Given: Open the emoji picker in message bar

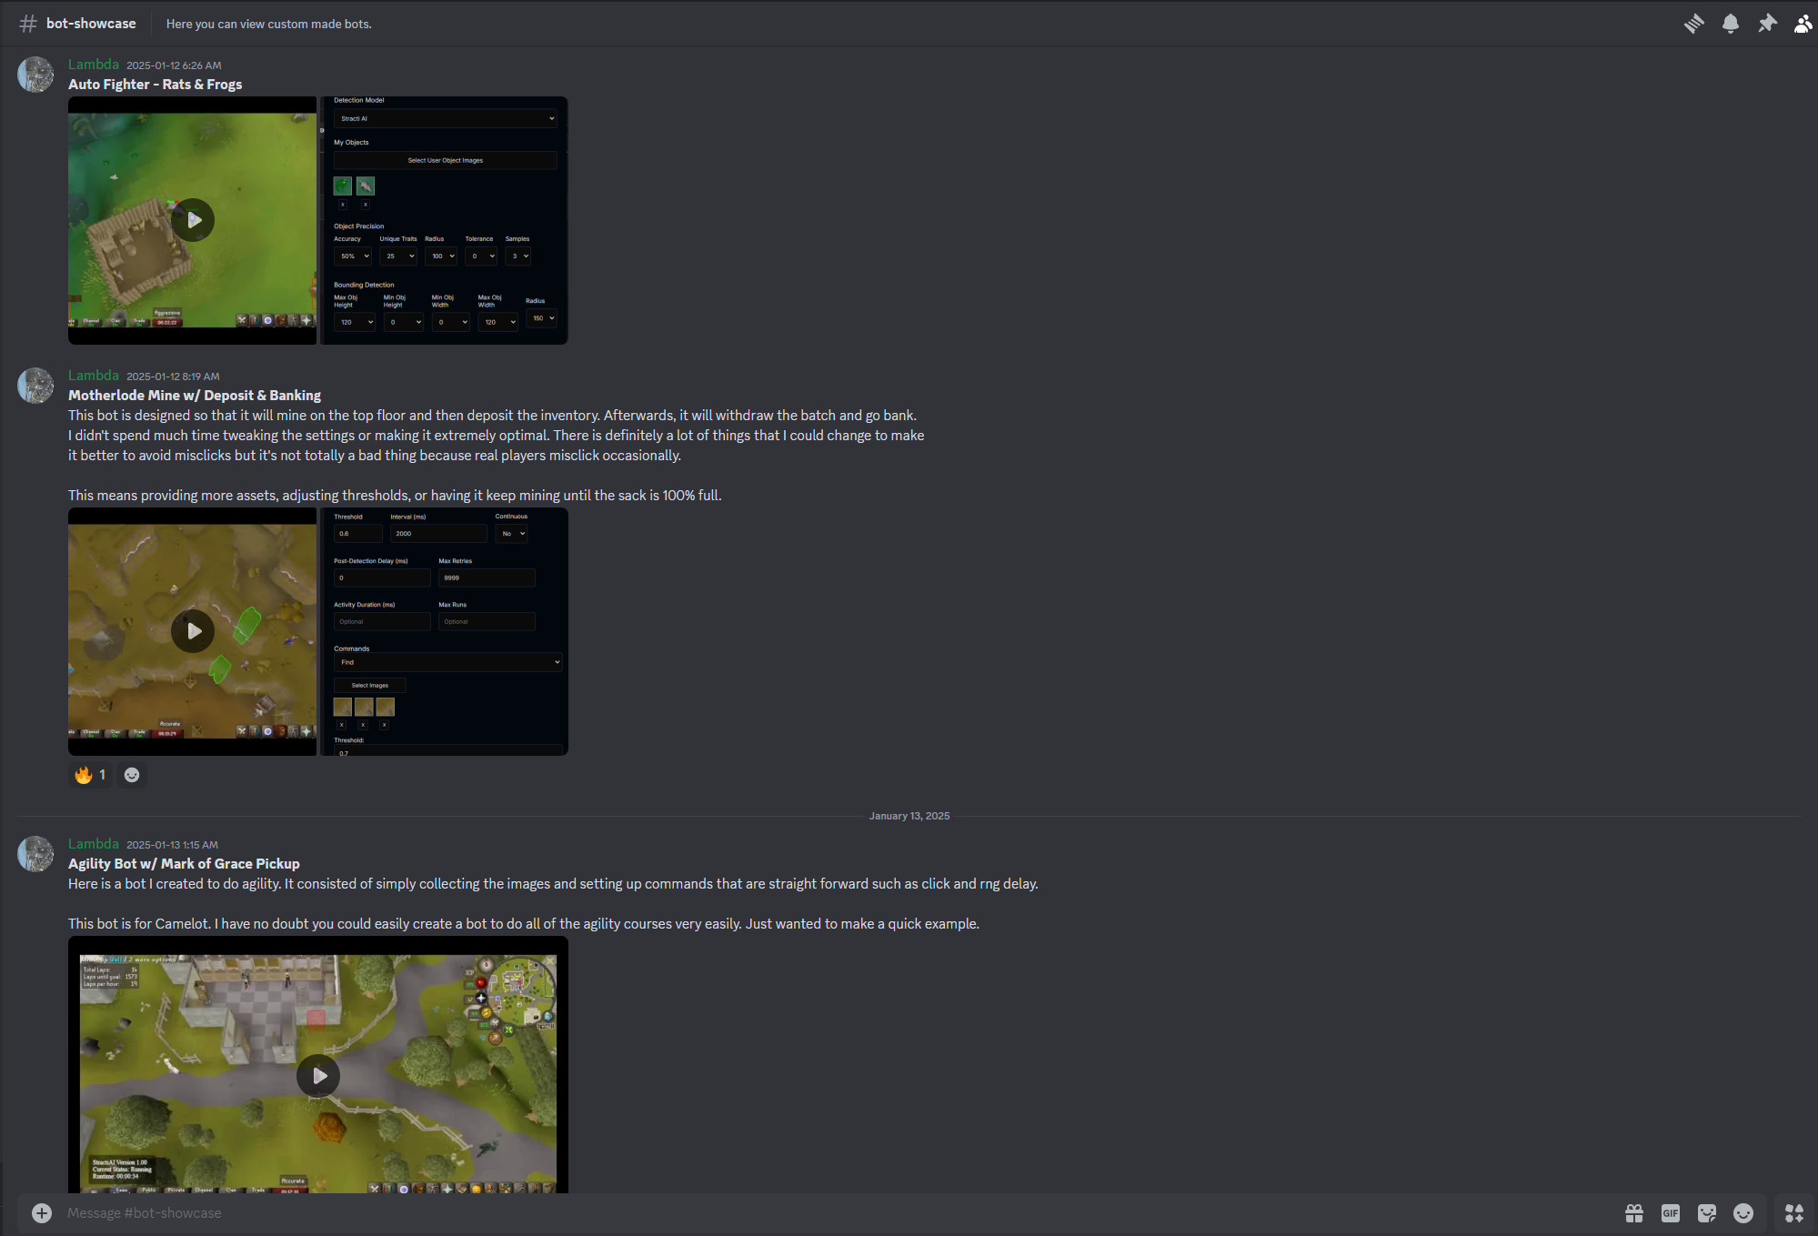Looking at the screenshot, I should pos(1743,1212).
